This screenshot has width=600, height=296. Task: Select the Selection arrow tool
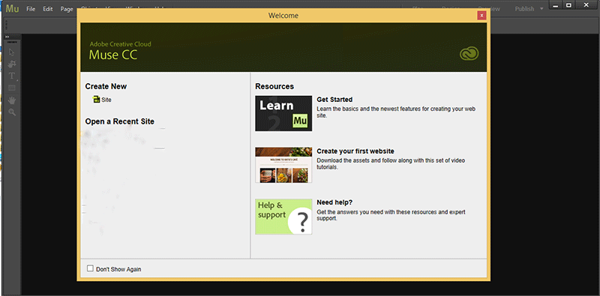click(12, 52)
